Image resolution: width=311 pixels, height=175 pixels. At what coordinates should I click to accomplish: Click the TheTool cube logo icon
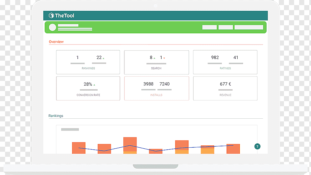coord(51,16)
